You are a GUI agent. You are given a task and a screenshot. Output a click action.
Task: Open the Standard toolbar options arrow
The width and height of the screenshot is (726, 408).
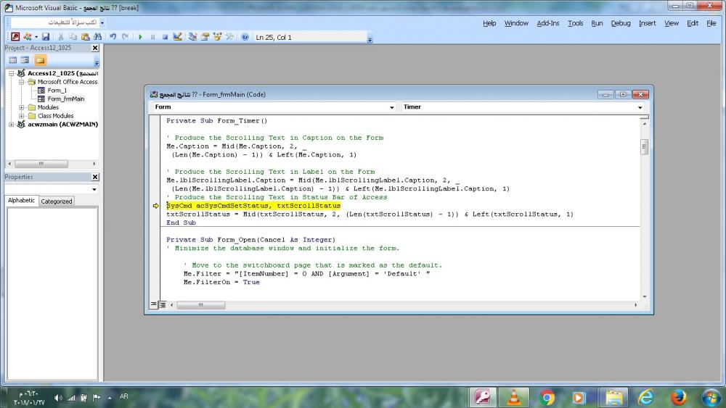click(x=370, y=39)
